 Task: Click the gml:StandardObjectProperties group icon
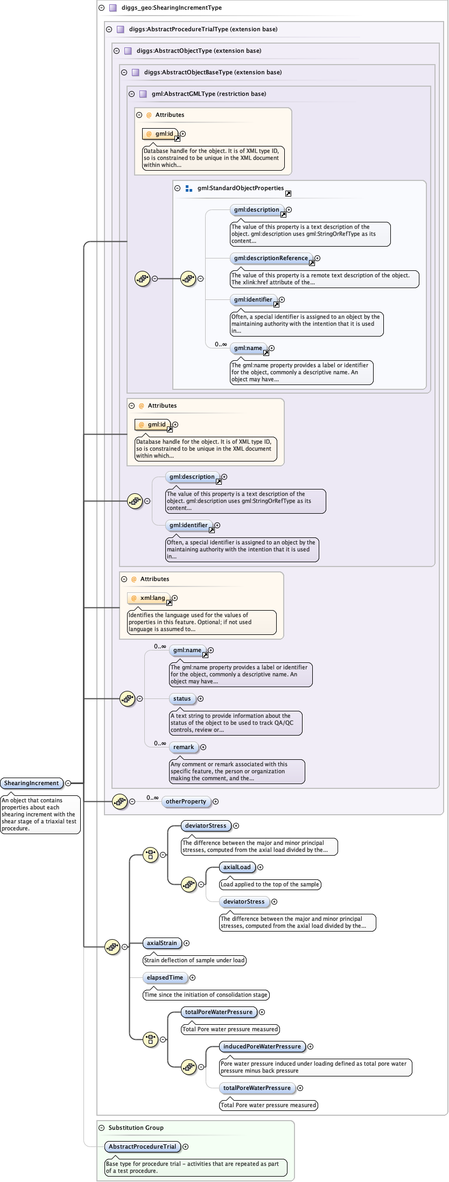pyautogui.click(x=188, y=188)
